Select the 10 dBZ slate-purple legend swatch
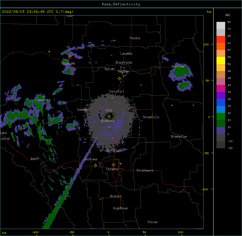 [x=221, y=130]
